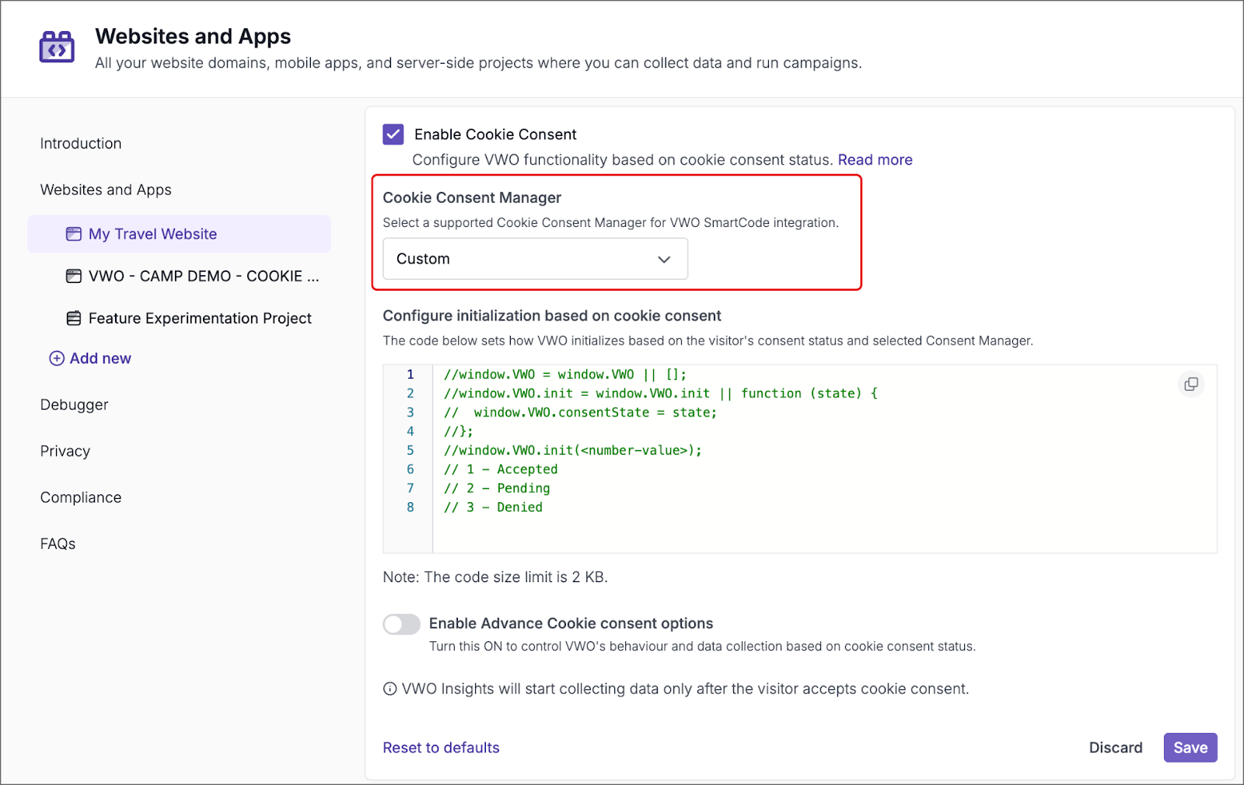
Task: Click the dropdown chevron beside Custom
Action: [664, 259]
